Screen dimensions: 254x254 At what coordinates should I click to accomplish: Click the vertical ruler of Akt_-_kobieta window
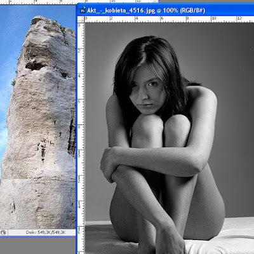click(81, 138)
